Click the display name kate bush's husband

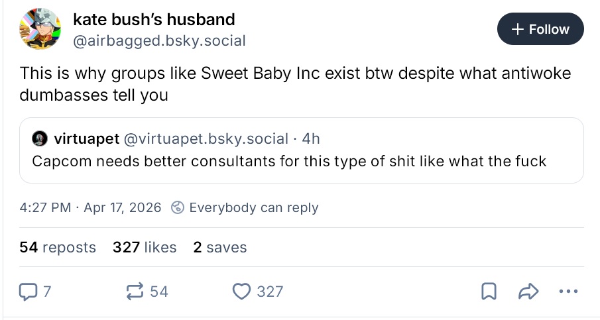point(153,20)
